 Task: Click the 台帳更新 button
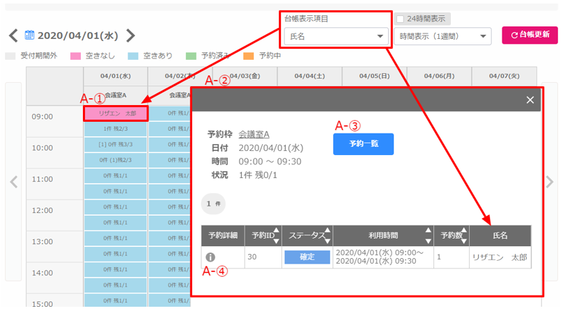tap(530, 35)
